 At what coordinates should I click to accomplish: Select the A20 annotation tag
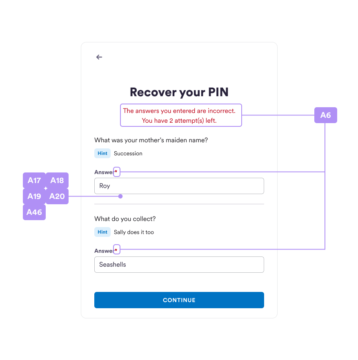[57, 196]
